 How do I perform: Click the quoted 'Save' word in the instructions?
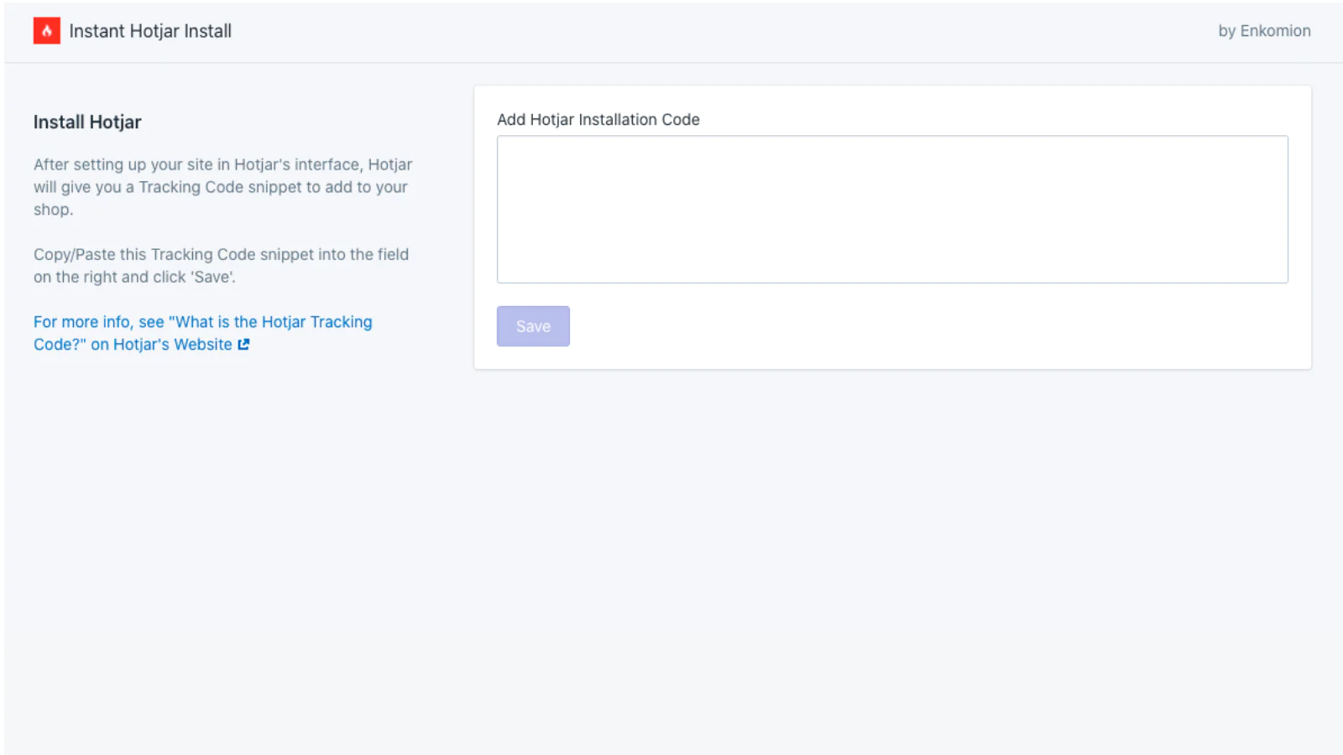(x=214, y=278)
